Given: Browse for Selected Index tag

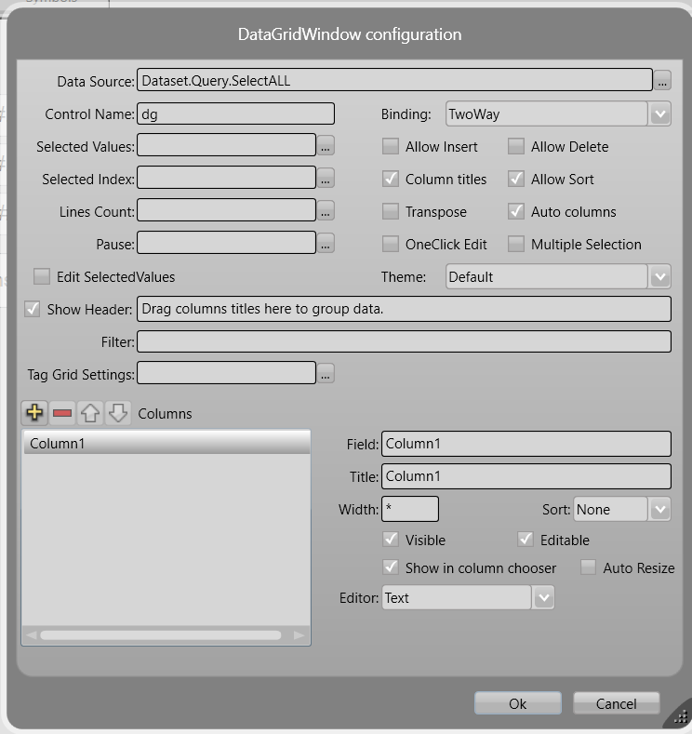Looking at the screenshot, I should coord(326,179).
